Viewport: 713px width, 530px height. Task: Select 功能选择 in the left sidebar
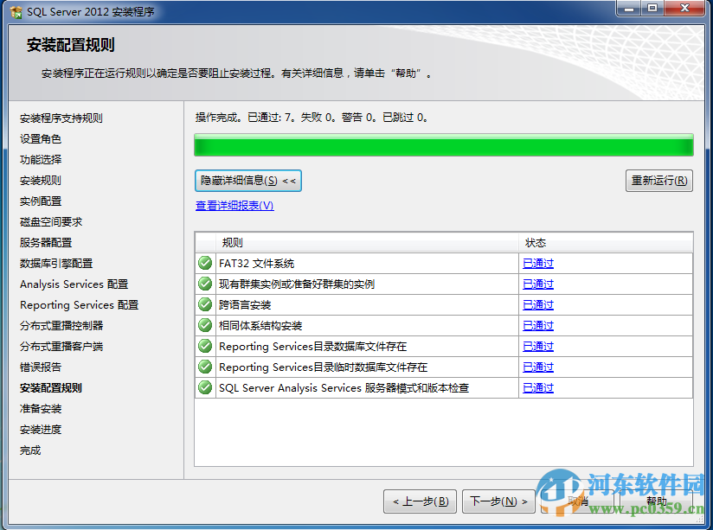(x=40, y=159)
